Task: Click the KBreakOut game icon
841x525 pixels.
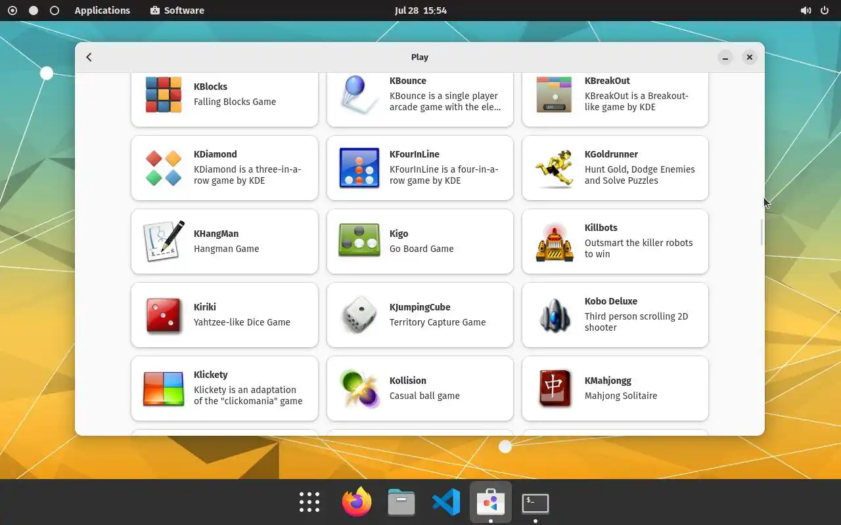Action: 555,94
